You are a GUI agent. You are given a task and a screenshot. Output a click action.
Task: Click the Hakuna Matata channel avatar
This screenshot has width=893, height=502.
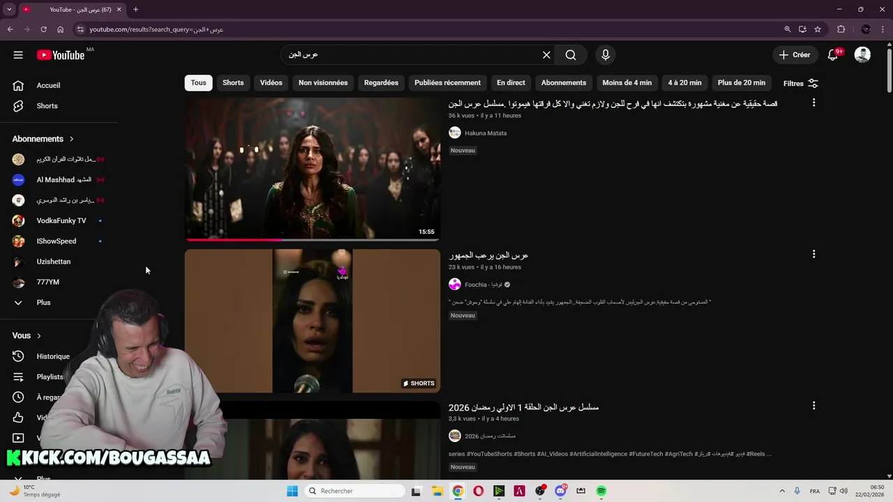point(455,133)
